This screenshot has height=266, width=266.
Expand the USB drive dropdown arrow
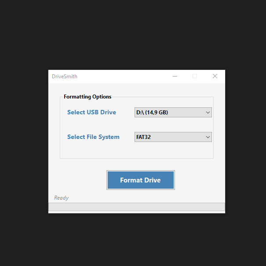(208, 112)
